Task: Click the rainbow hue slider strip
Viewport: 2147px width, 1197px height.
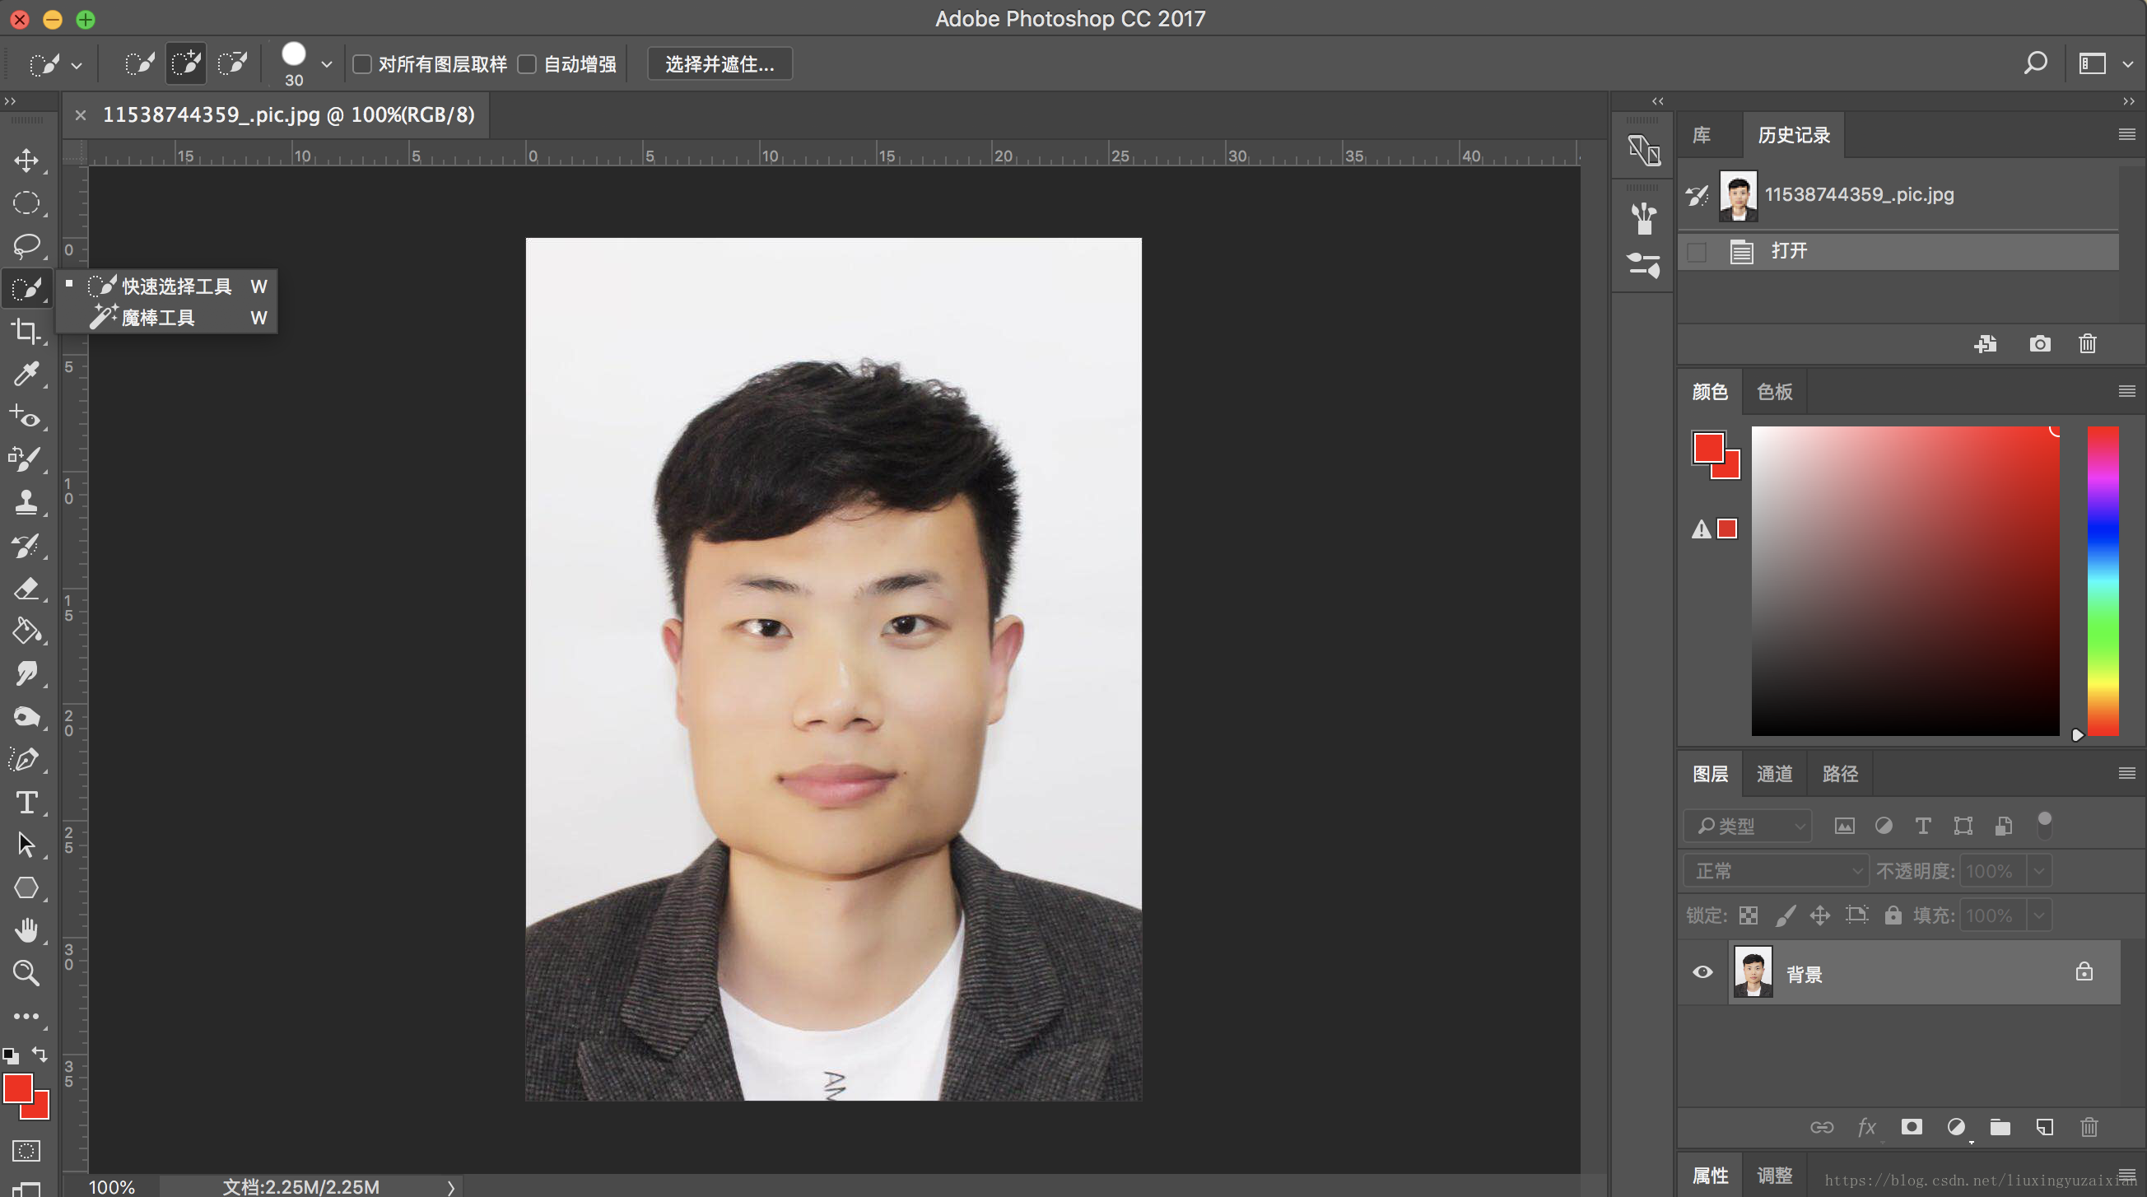Action: point(2102,581)
